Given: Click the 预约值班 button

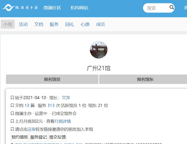Looking at the screenshot, I should 20,137.
